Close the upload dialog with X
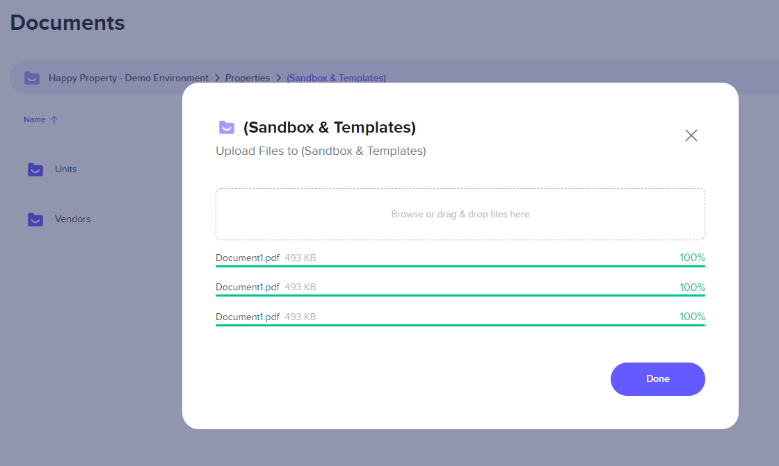The height and width of the screenshot is (466, 779). click(x=691, y=135)
